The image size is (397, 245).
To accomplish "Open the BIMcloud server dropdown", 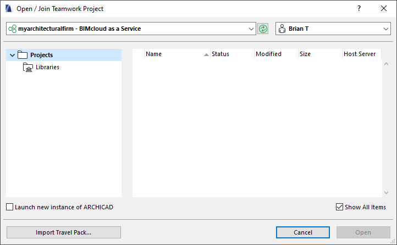I will (x=251, y=29).
